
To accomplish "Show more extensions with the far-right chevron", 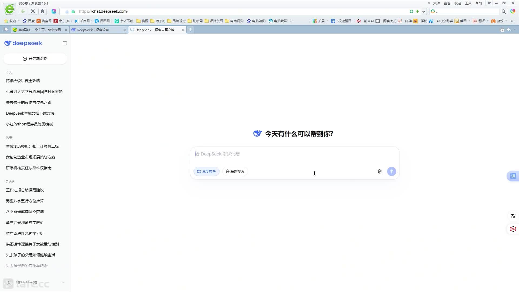I will pyautogui.click(x=512, y=21).
